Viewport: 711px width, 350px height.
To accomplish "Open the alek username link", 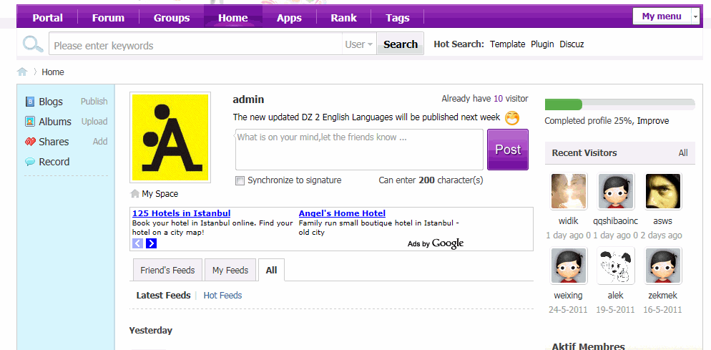I will 616,296.
